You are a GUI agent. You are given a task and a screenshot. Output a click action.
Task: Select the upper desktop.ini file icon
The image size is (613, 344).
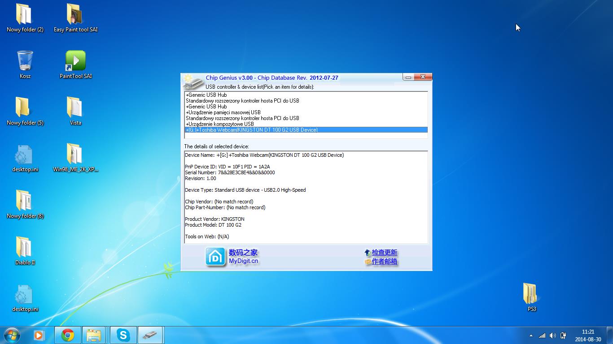pyautogui.click(x=25, y=158)
